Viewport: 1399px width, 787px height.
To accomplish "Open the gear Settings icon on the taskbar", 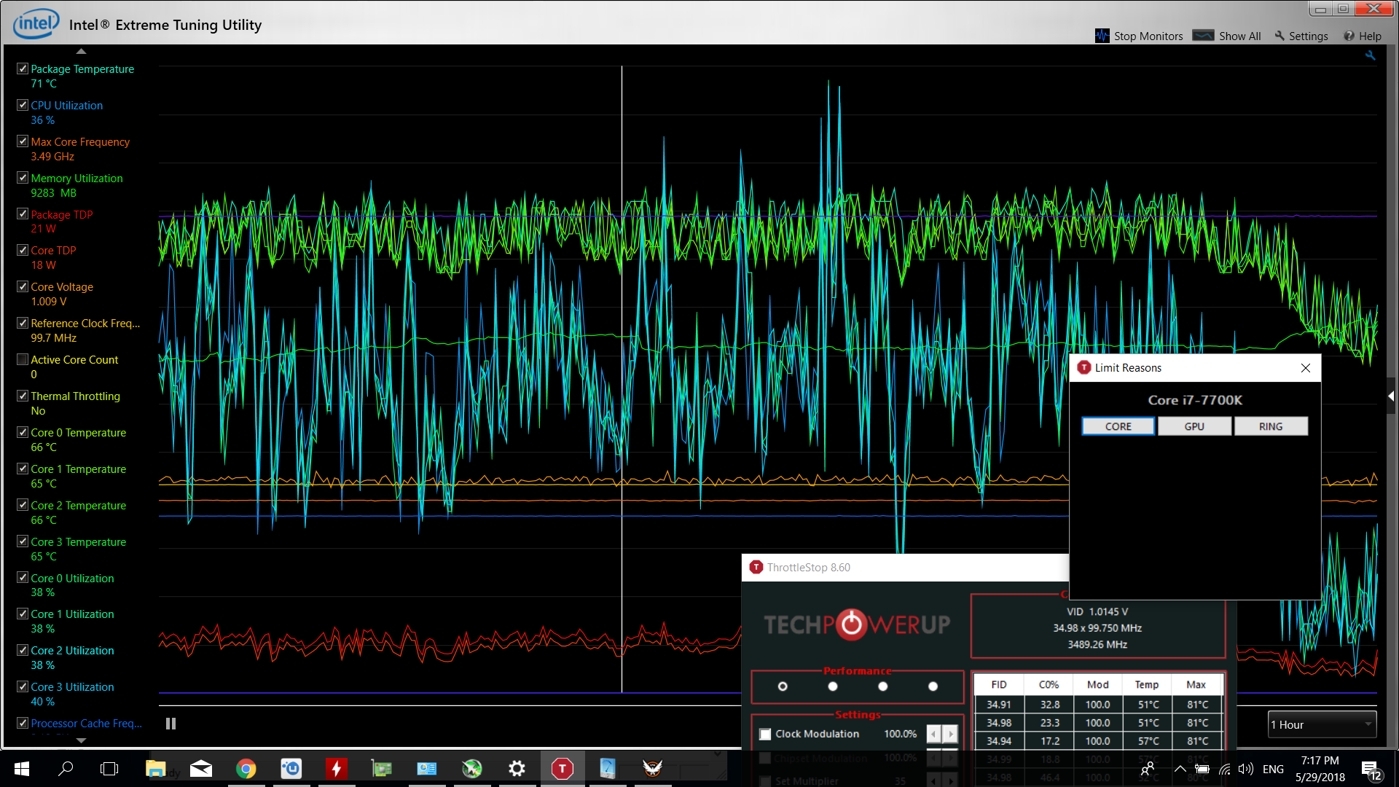I will 517,769.
